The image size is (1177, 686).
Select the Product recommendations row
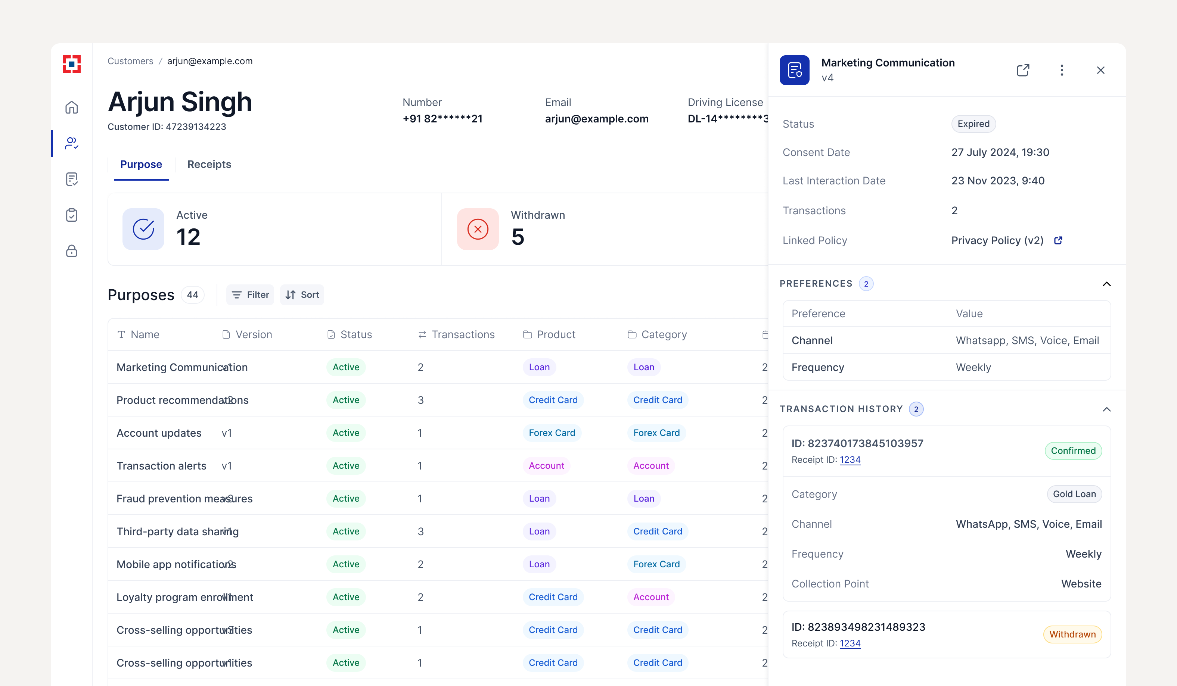[x=438, y=400]
